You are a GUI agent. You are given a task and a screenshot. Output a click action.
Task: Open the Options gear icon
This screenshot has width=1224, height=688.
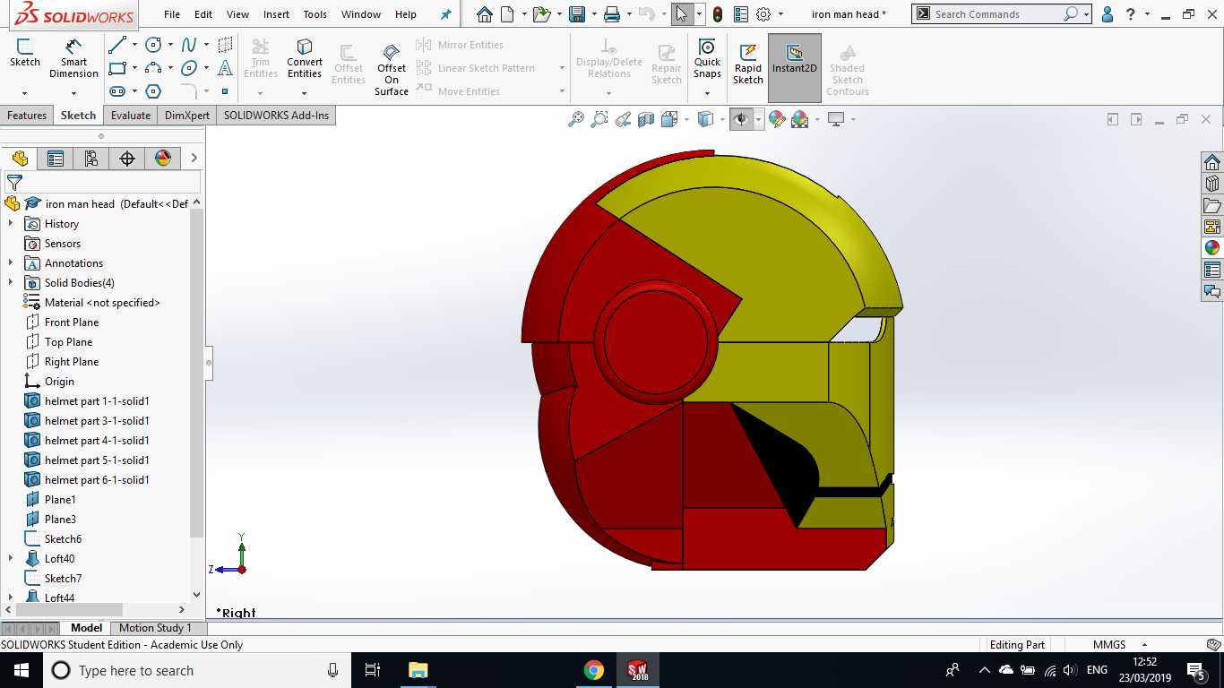763,14
